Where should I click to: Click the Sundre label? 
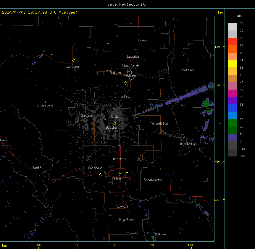(x=86, y=116)
